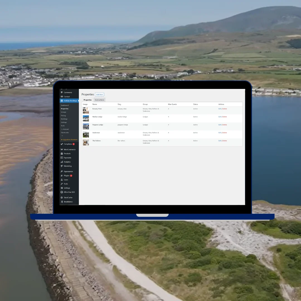Click the 'Status' column header

click(x=195, y=104)
